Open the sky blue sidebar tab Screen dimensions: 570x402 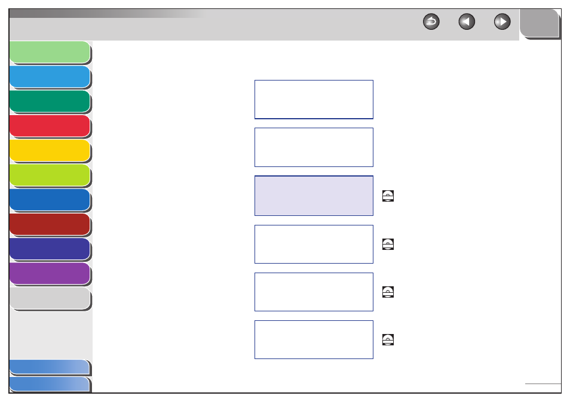50,76
